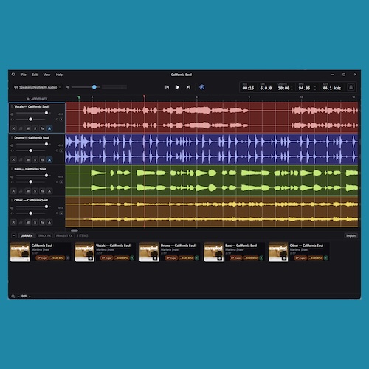Click the lock icon beside sample rate

[351, 87]
